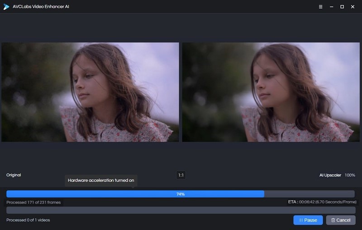Click 'Processed 171 of 231 frames' text
The image size is (362, 230).
pyautogui.click(x=33, y=202)
